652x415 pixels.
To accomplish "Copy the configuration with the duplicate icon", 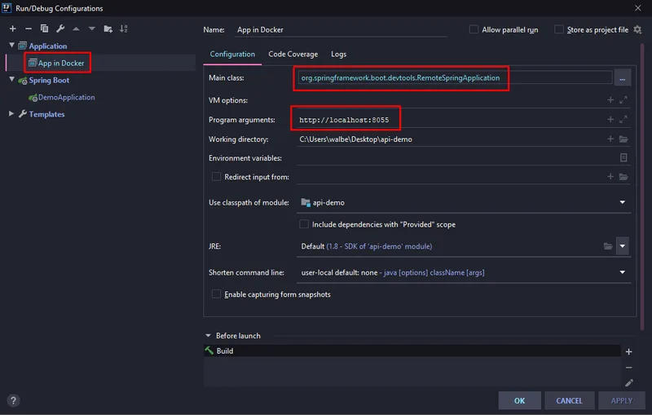I will pyautogui.click(x=44, y=29).
